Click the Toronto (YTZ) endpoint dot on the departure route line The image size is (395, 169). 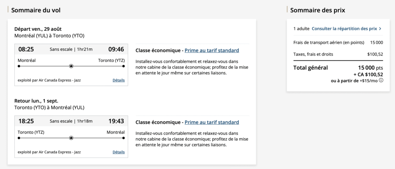click(123, 66)
